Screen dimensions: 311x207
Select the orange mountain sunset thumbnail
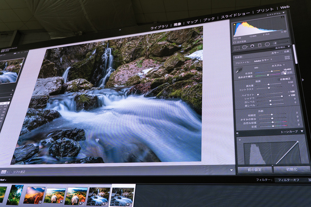[34, 195]
